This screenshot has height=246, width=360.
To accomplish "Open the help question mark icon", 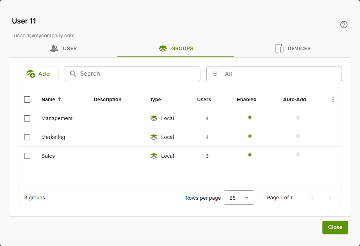I will click(344, 25).
